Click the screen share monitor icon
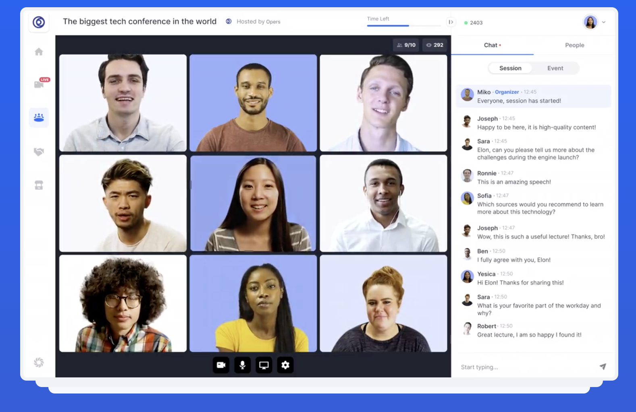Viewport: 636px width, 412px height. 264,365
